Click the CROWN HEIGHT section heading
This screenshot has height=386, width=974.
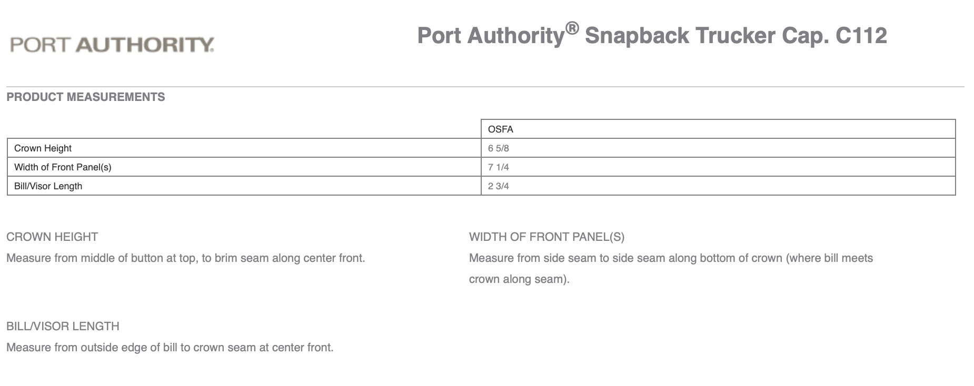pyautogui.click(x=52, y=237)
